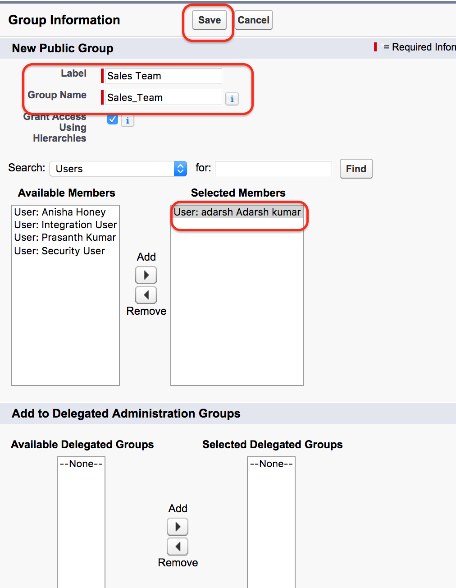The width and height of the screenshot is (456, 588).
Task: Click the Add arrow under Delegated Groups
Action: click(177, 527)
